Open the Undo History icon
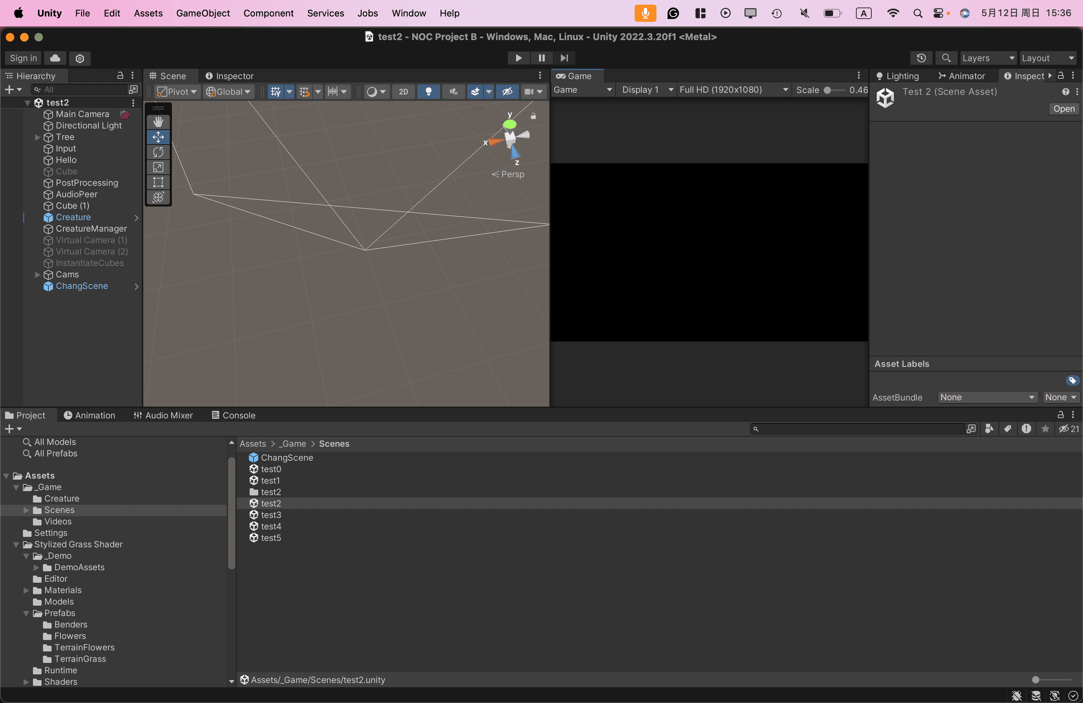 [x=921, y=58]
